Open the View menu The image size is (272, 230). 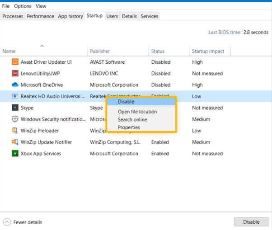click(x=41, y=6)
